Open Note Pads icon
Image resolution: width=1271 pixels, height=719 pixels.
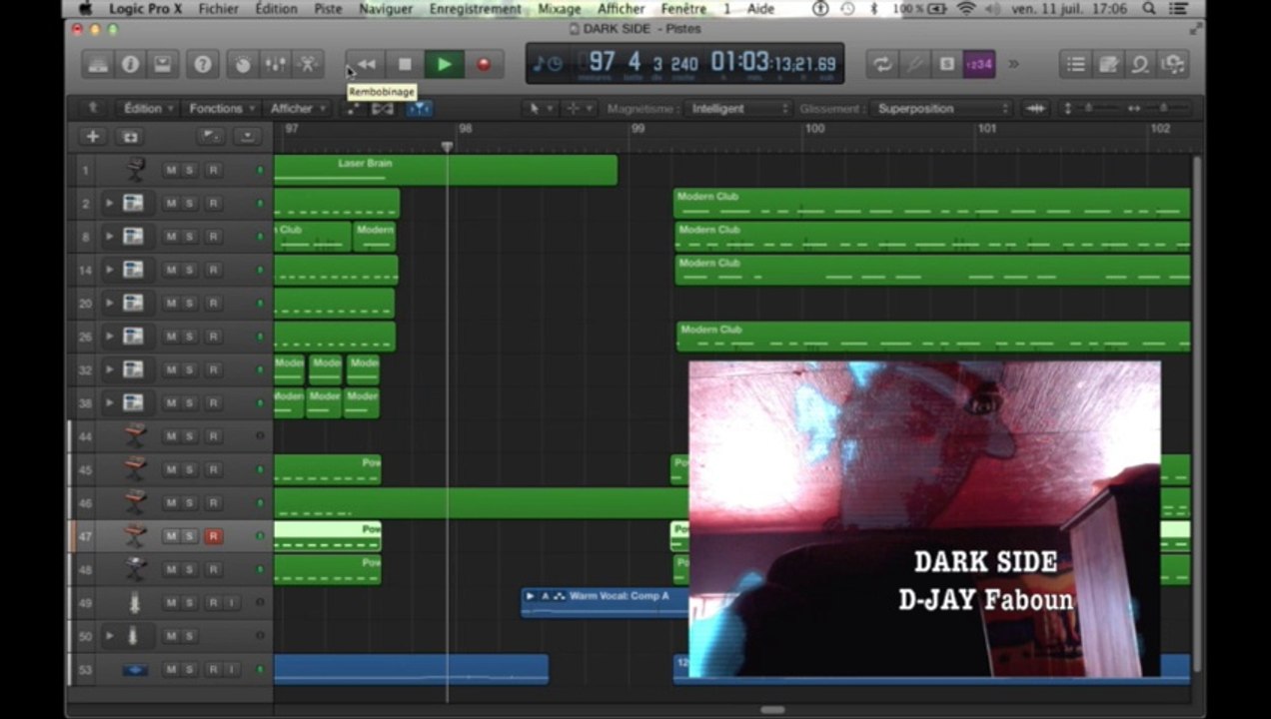tap(1108, 64)
